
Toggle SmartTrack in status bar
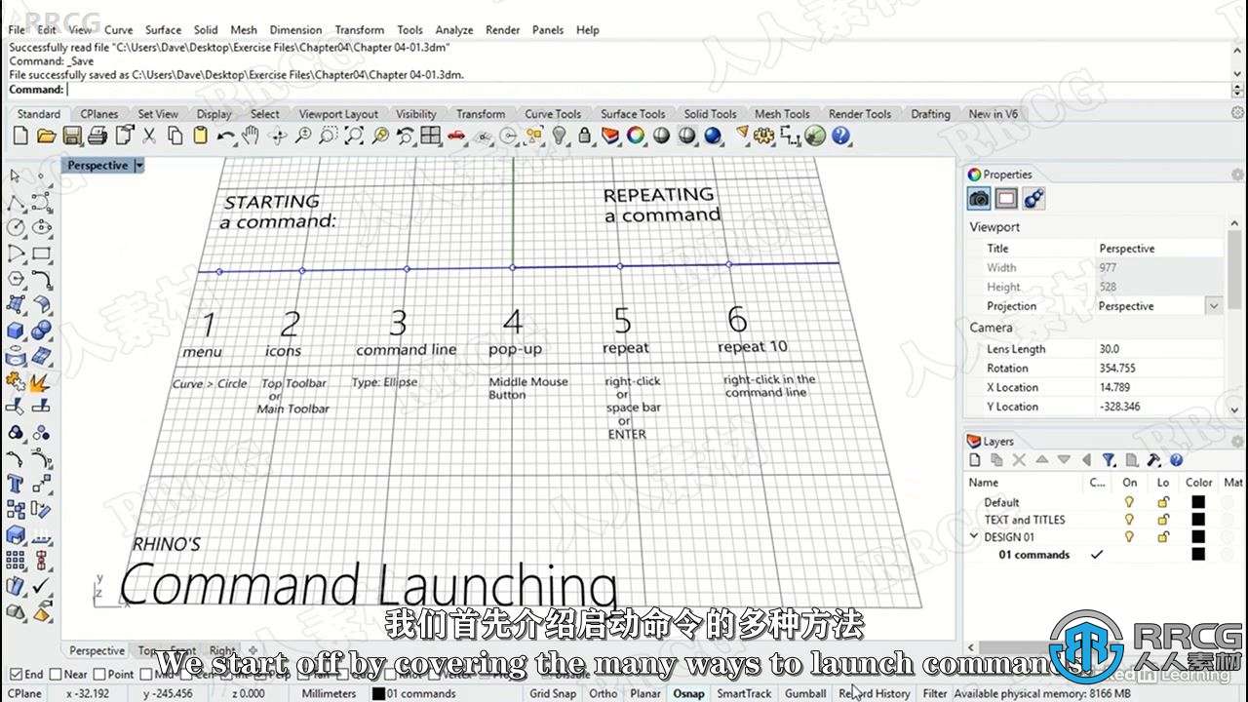745,693
